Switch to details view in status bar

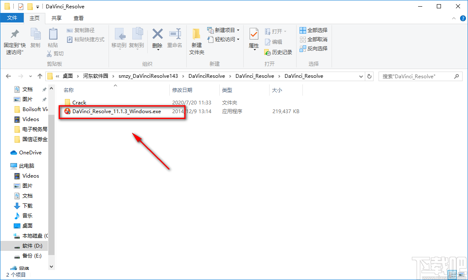452,275
